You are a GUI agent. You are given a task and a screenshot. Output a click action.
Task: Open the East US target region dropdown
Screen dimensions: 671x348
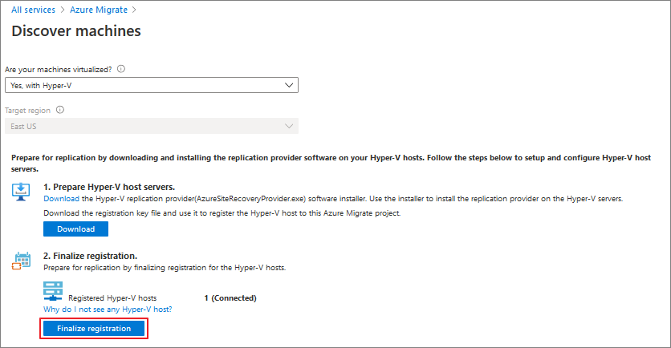[152, 126]
